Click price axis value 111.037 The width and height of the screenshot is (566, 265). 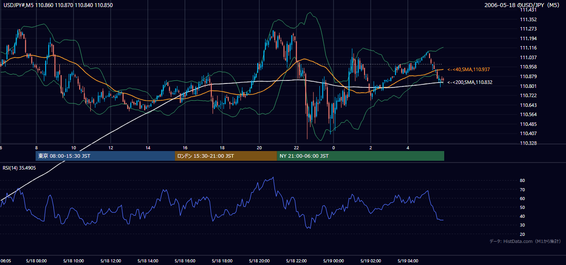(528, 57)
